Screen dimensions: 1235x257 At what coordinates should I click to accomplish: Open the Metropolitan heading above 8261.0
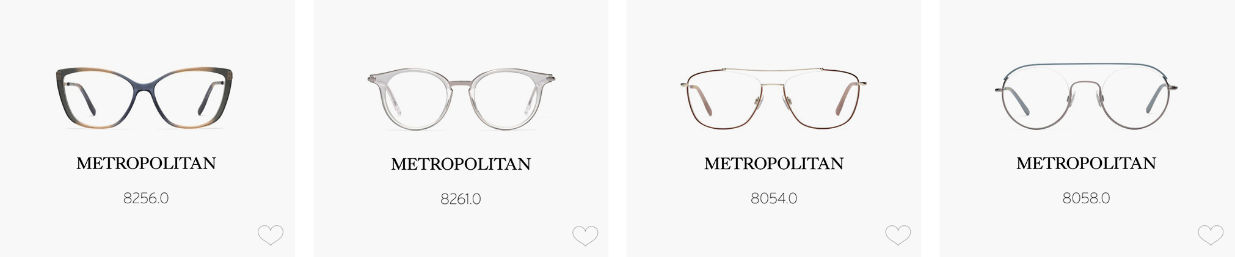click(461, 164)
